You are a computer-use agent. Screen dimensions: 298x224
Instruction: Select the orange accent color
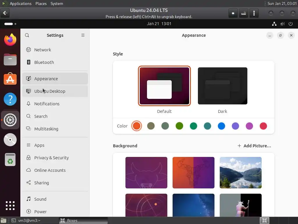pyautogui.click(x=137, y=126)
